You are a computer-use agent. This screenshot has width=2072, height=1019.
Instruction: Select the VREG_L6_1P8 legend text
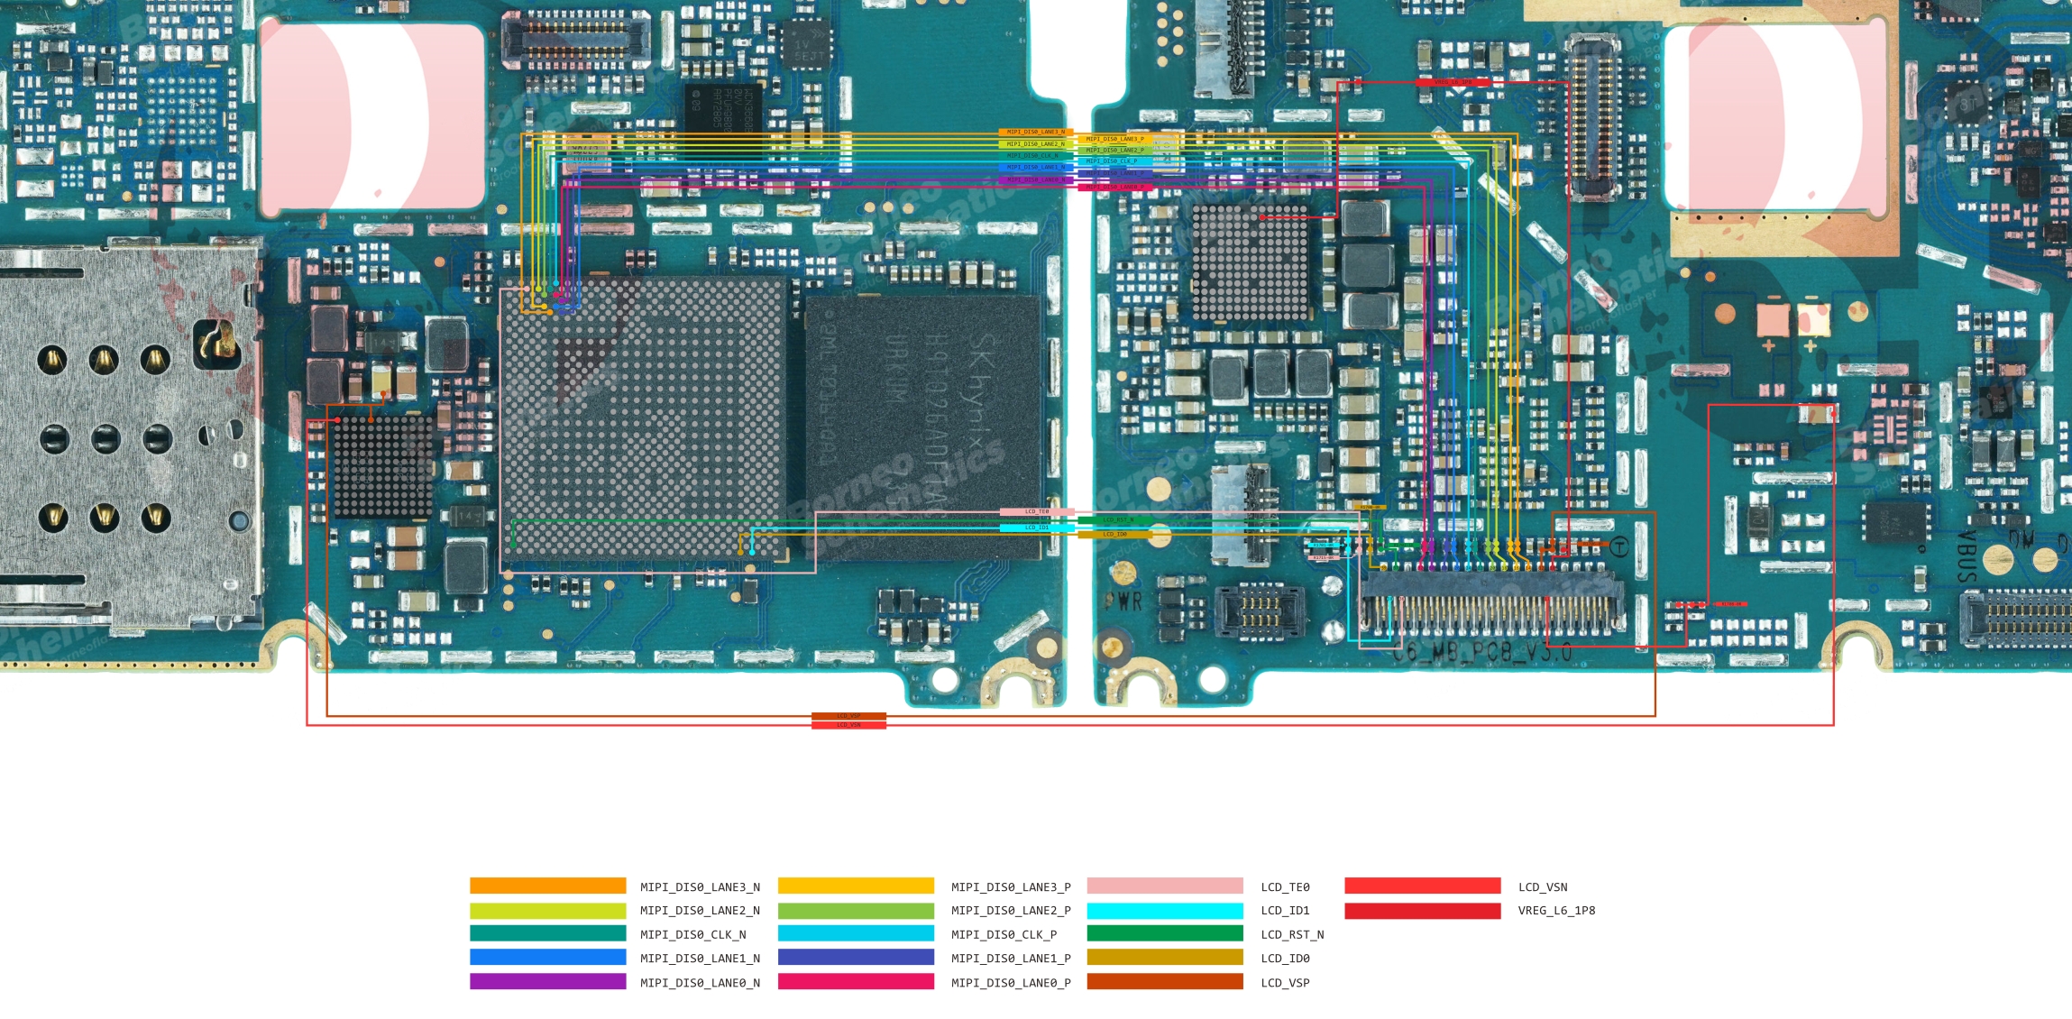(1556, 911)
